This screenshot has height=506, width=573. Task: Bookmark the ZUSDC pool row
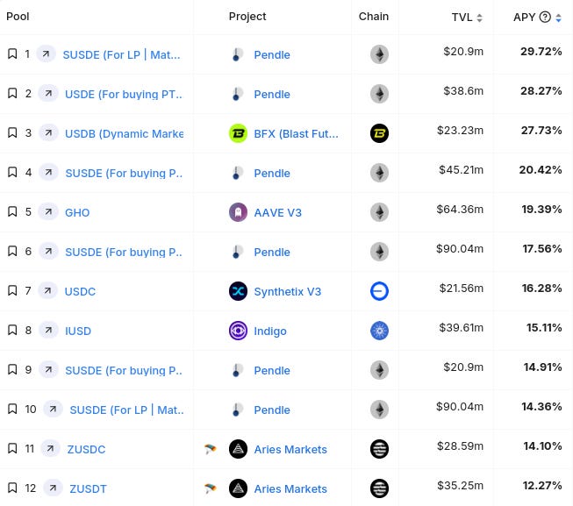pos(12,448)
